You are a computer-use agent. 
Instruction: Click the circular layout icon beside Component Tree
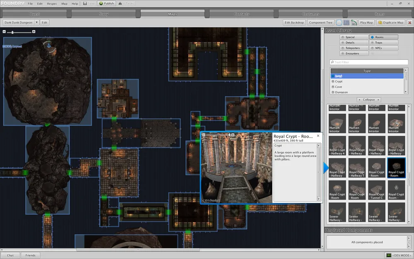coord(339,22)
